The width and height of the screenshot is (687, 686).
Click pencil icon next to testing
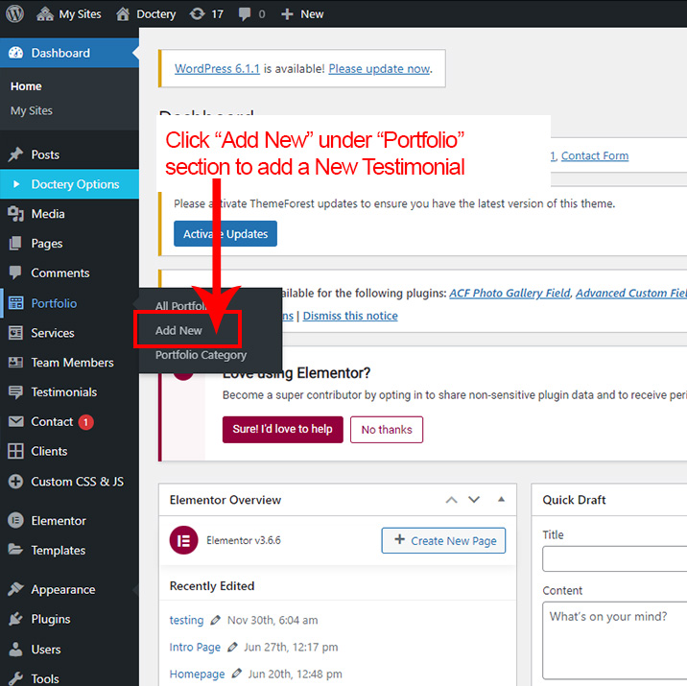[x=216, y=621]
